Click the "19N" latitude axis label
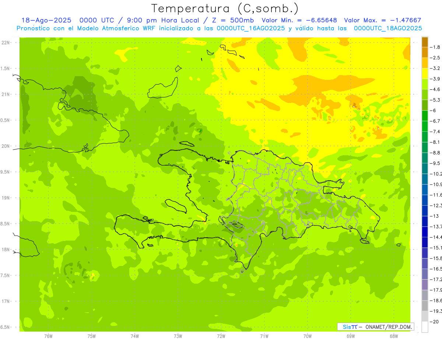 pos(5,198)
